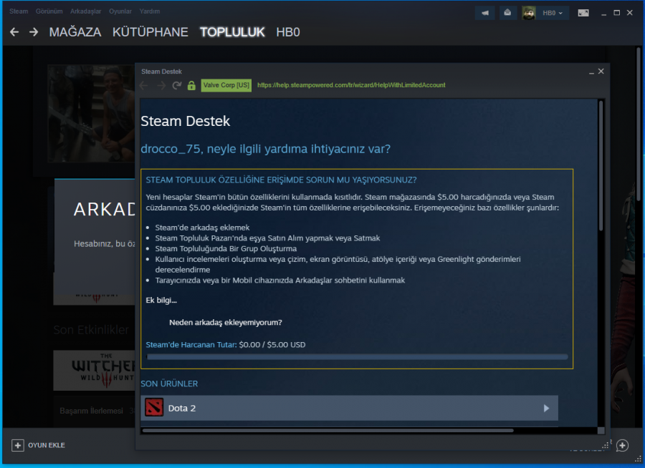Image resolution: width=645 pixels, height=468 pixels.
Task: Click 'Steam Destek' page heading
Action: [185, 121]
